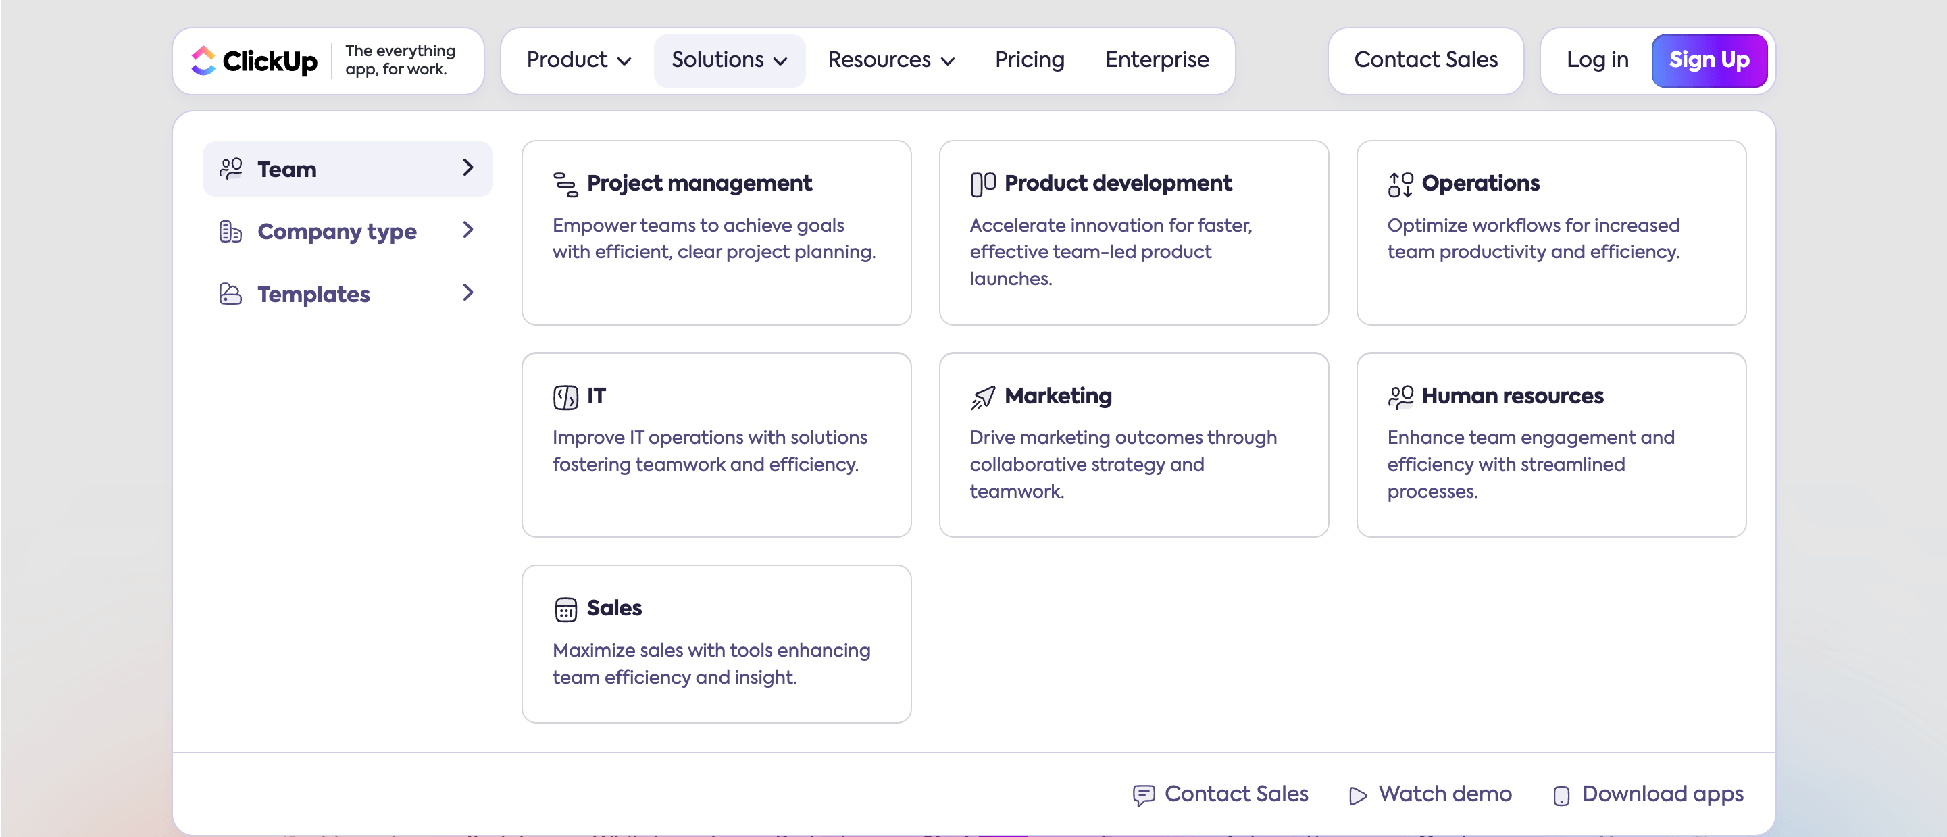This screenshot has width=1947, height=837.
Task: Click the Download apps phone icon
Action: [1561, 795]
